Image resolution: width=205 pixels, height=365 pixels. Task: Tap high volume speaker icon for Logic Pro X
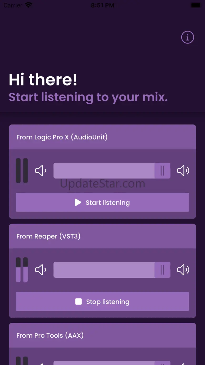(x=183, y=171)
